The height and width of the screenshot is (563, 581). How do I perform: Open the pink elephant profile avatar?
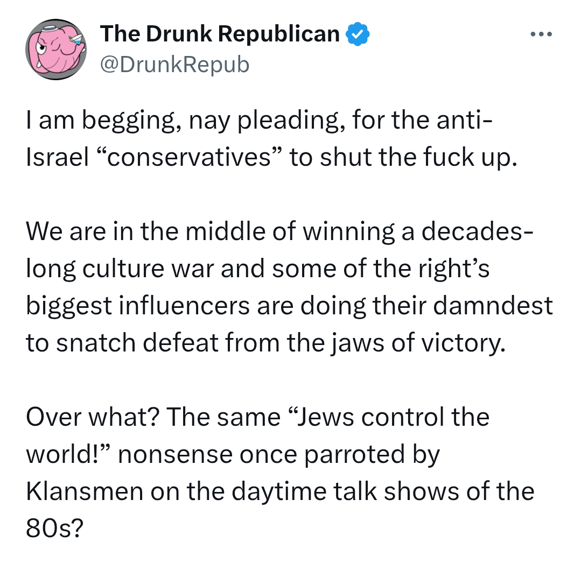[56, 50]
